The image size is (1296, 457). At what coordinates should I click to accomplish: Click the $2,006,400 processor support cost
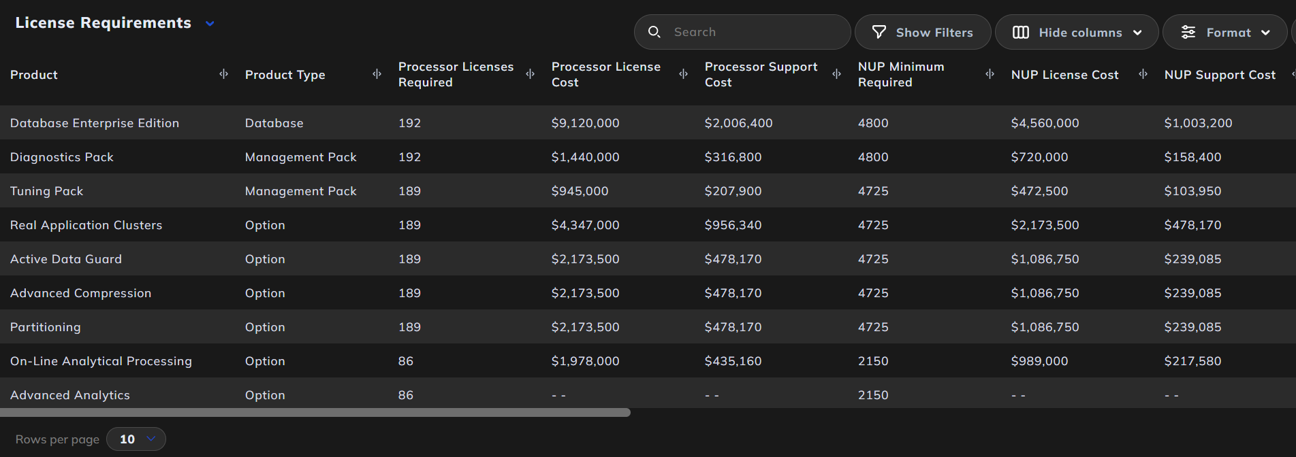click(739, 123)
